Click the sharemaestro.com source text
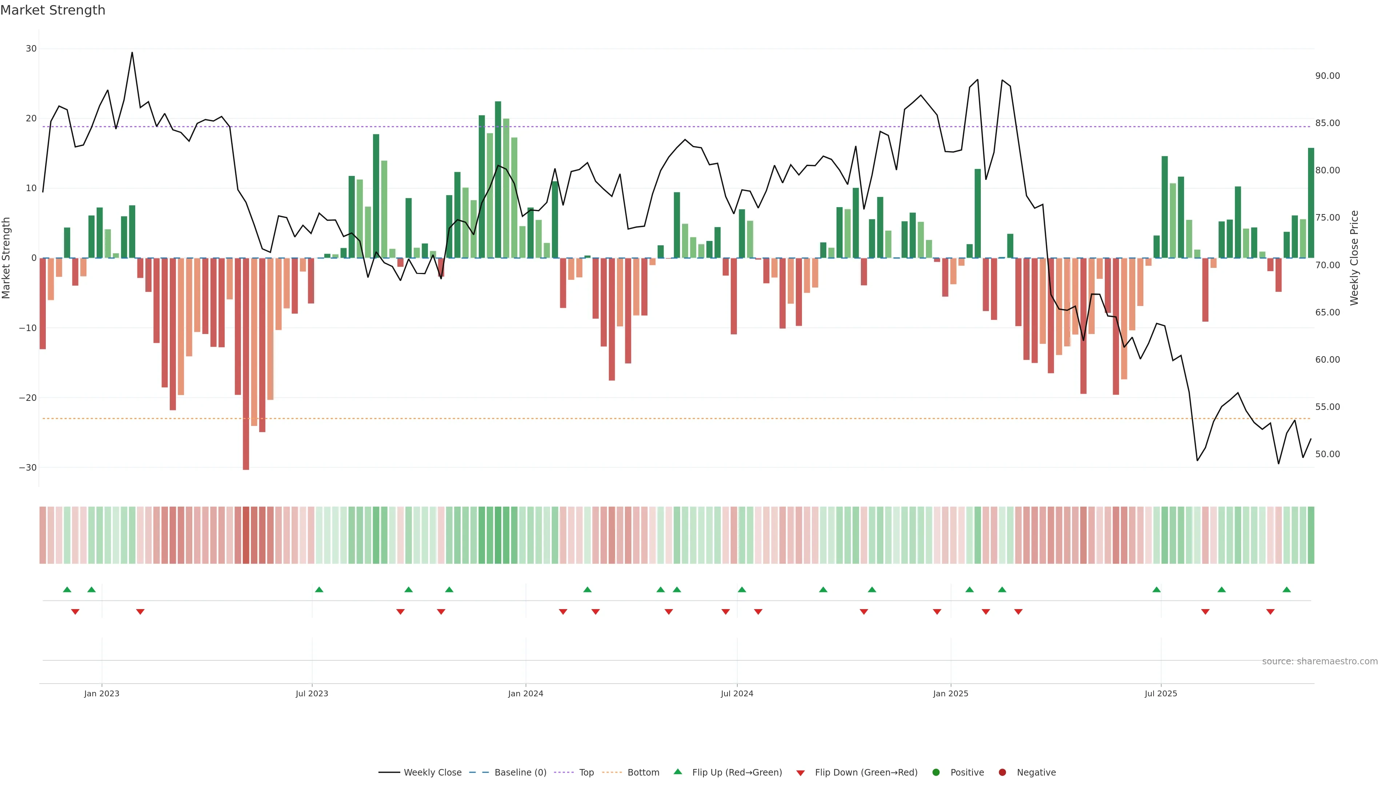This screenshot has width=1396, height=785. click(1320, 661)
